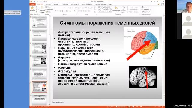This screenshot has width=192, height=108.
Task: Select slide 13 thumbnail
Action: [40, 61]
